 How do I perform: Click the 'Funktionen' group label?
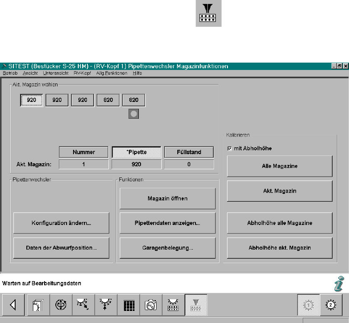[x=131, y=180]
